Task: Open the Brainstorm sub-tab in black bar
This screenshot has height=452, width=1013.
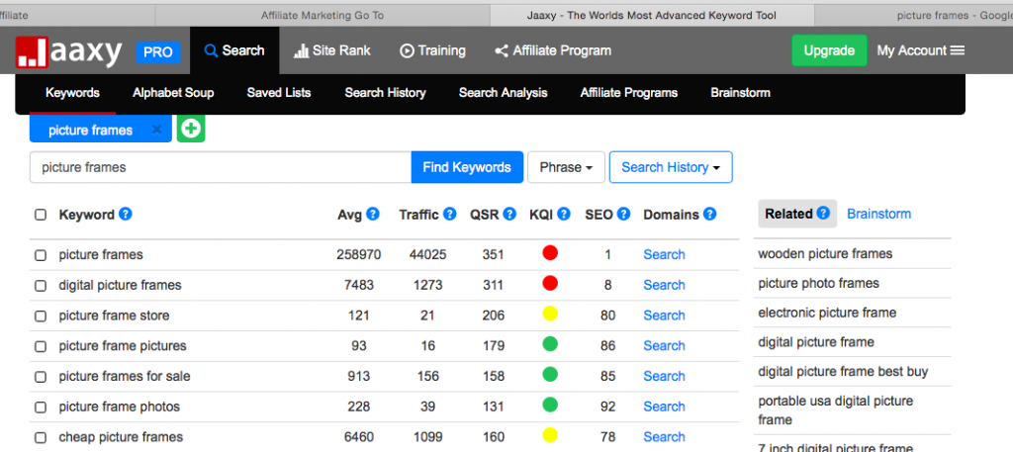Action: [740, 93]
